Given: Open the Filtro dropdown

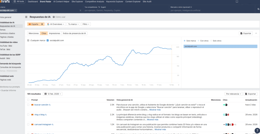Looking at the screenshot, I should (86, 24).
